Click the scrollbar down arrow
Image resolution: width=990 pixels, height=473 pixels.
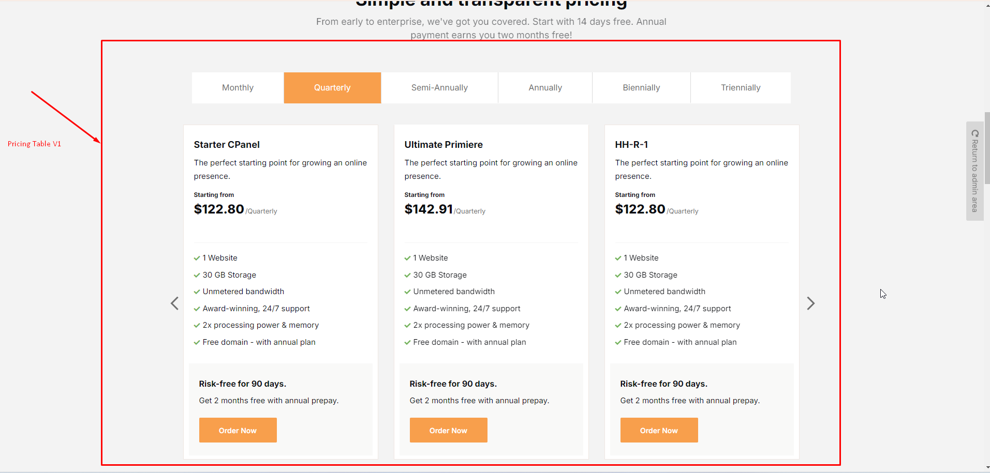coord(987,468)
